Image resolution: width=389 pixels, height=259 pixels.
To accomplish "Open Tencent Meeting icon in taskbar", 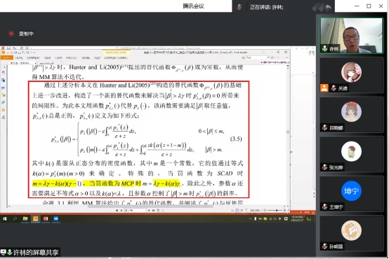I will click(x=55, y=218).
